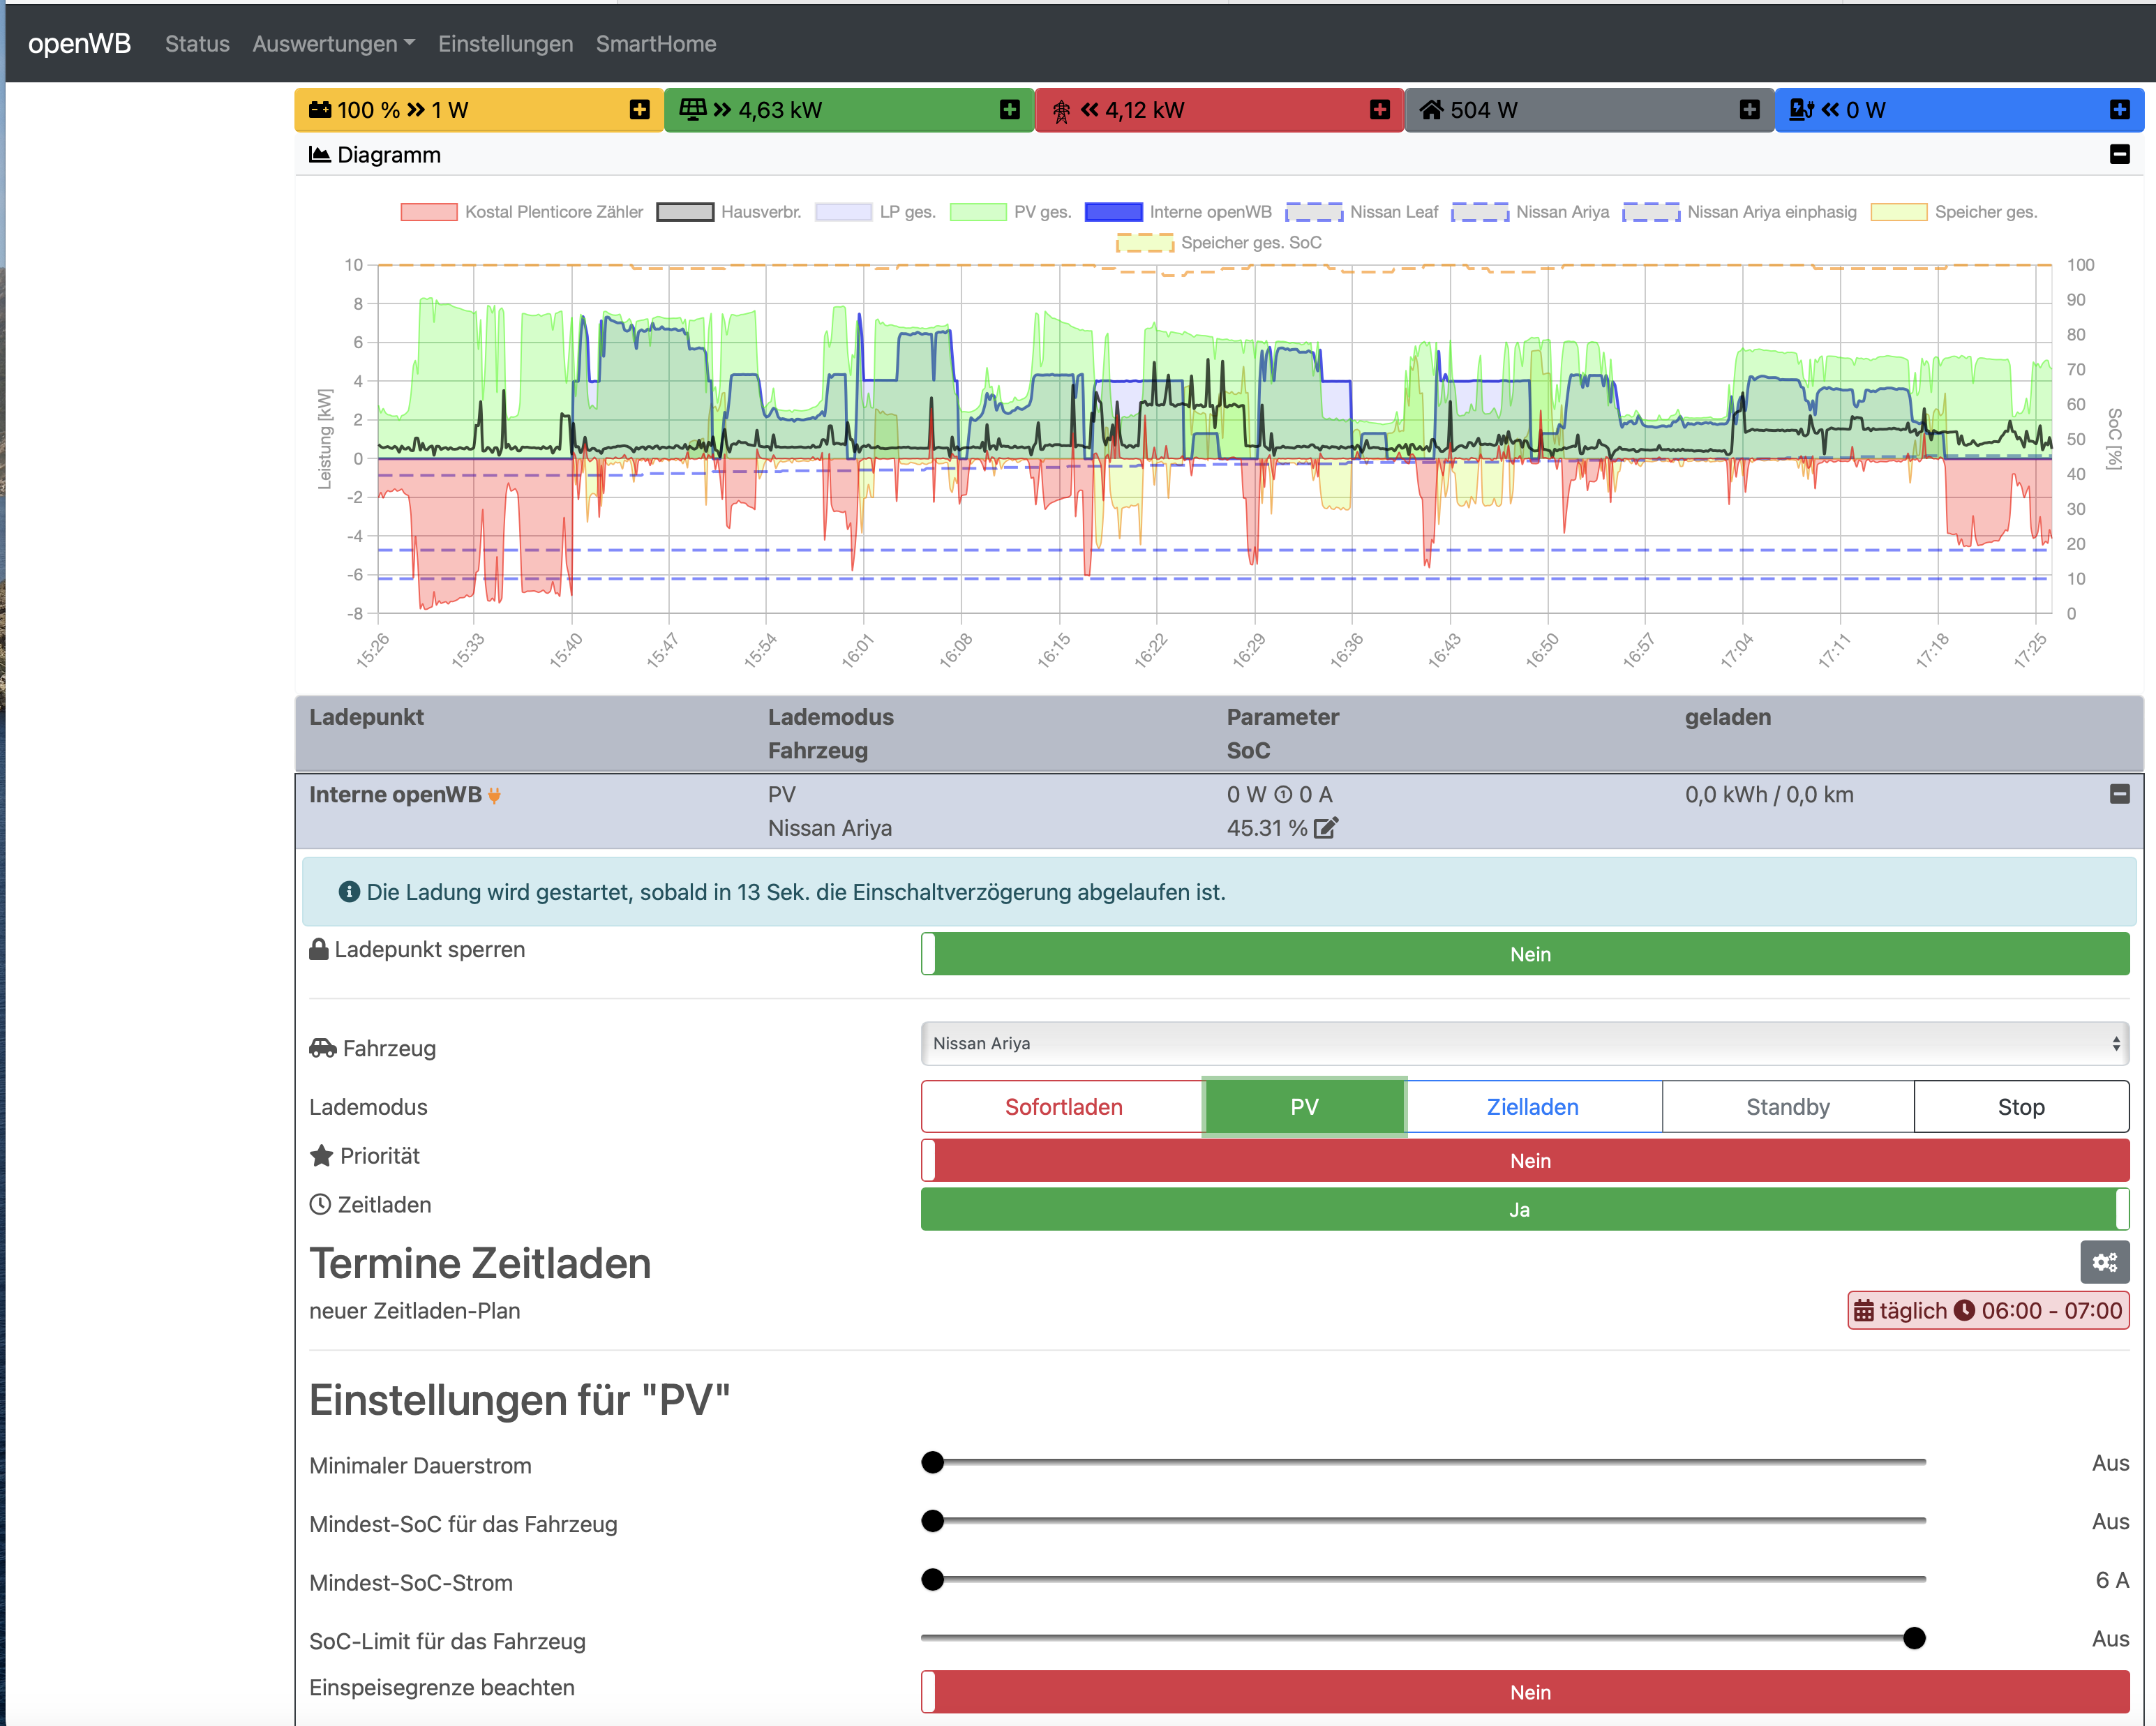Select Zielladen charge mode
This screenshot has width=2156, height=1726.
coord(1532,1107)
